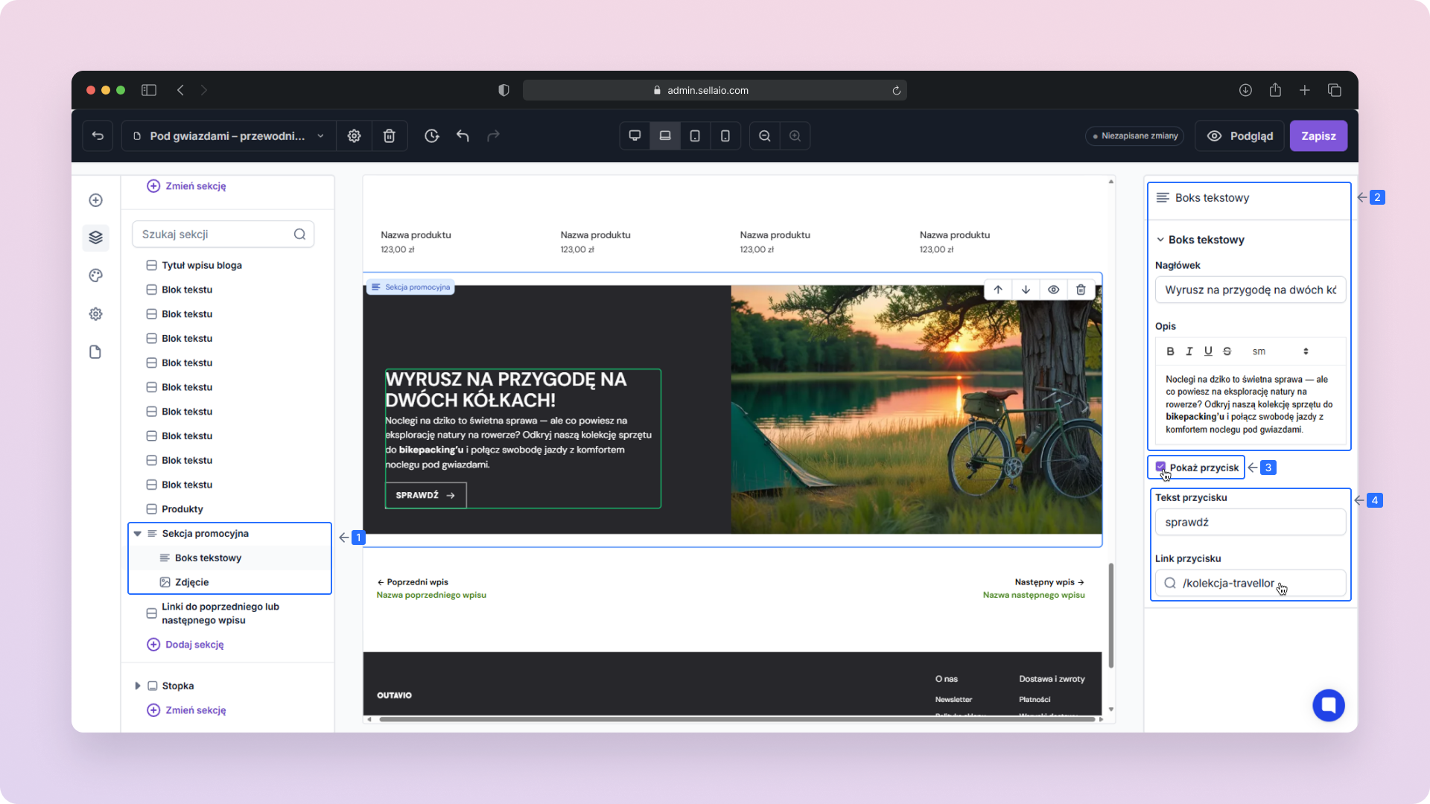The width and height of the screenshot is (1430, 804).
Task: Toggle underline formatting in the Opis editor
Action: click(x=1208, y=351)
